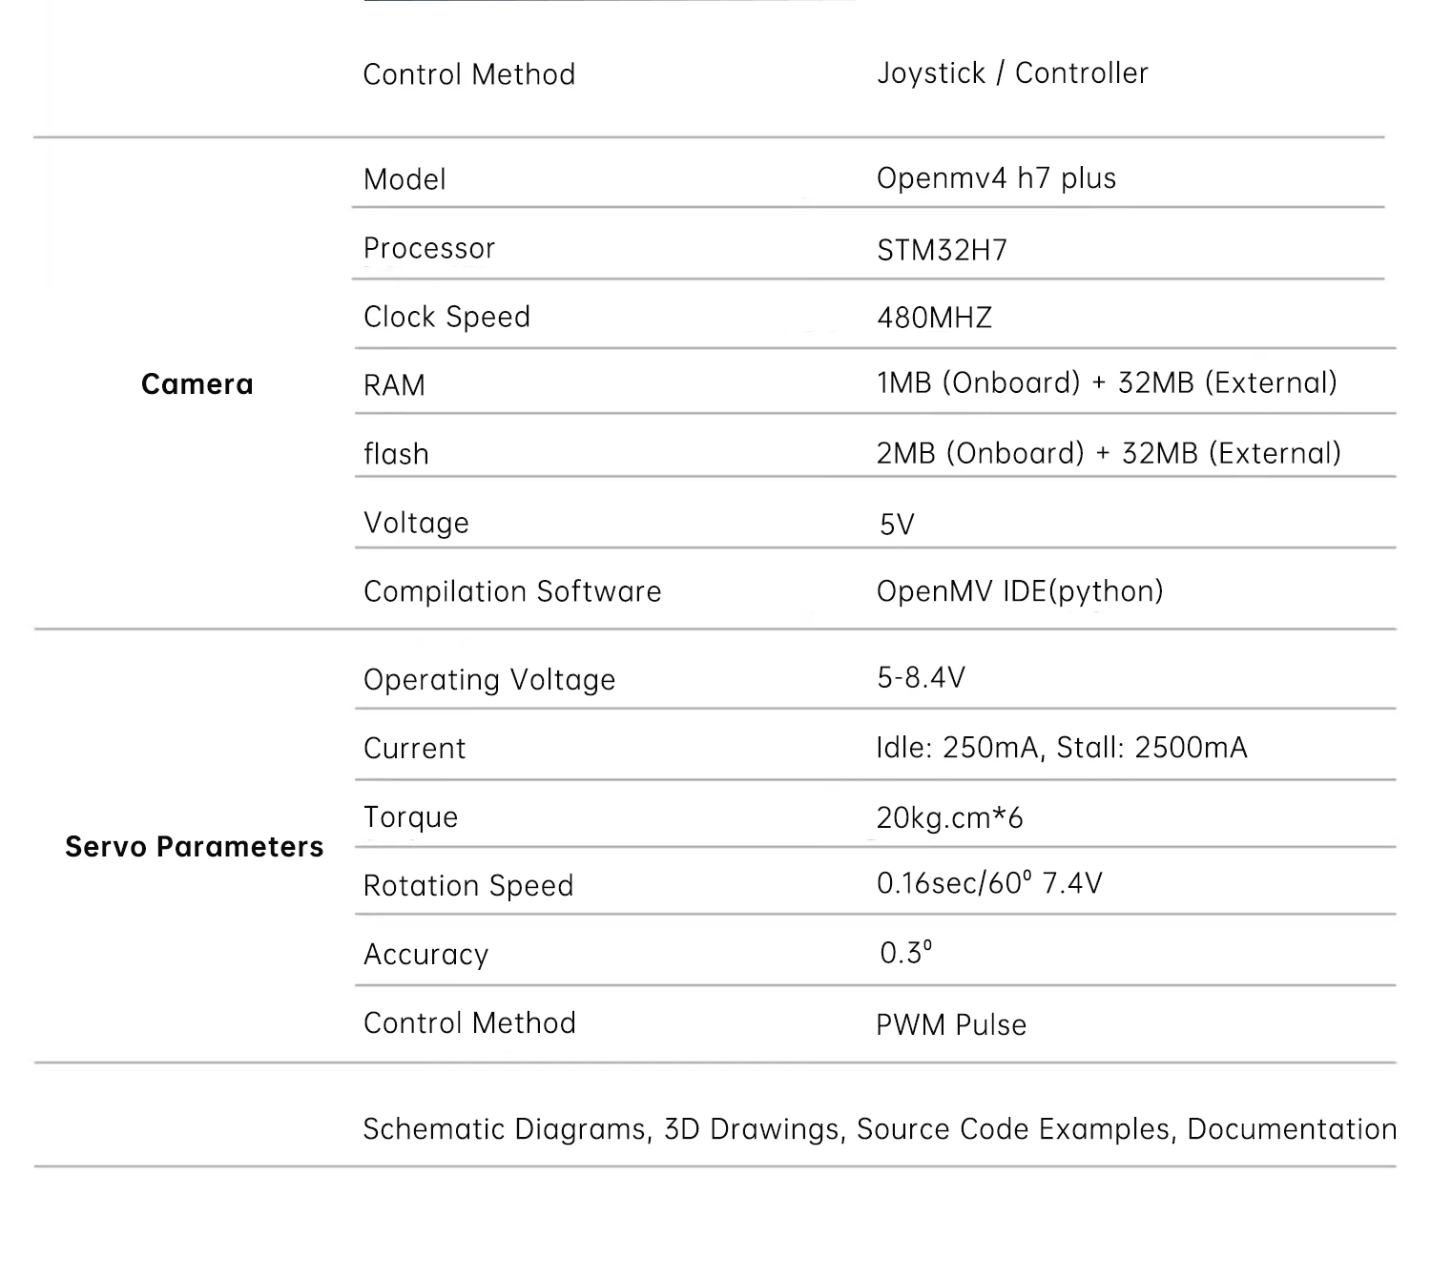Click the OpenMV IDE(python) text
This screenshot has height=1279, width=1431.
(1020, 591)
